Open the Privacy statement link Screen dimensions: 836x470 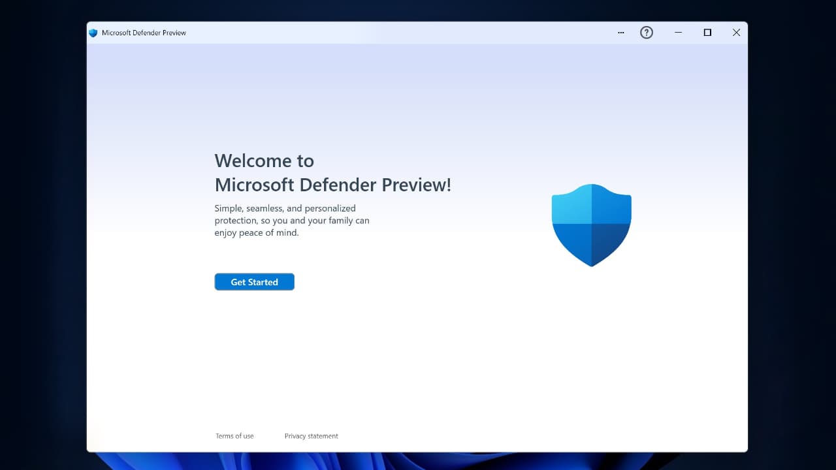[x=311, y=436]
